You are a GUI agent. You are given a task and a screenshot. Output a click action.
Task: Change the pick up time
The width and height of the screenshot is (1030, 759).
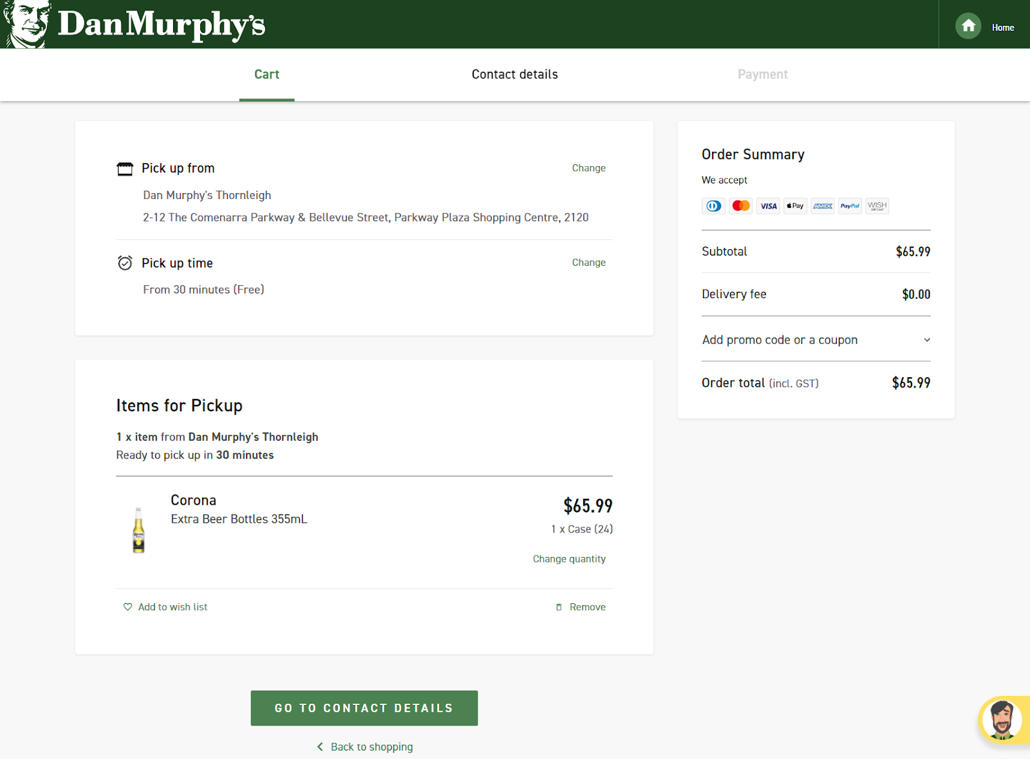click(588, 263)
